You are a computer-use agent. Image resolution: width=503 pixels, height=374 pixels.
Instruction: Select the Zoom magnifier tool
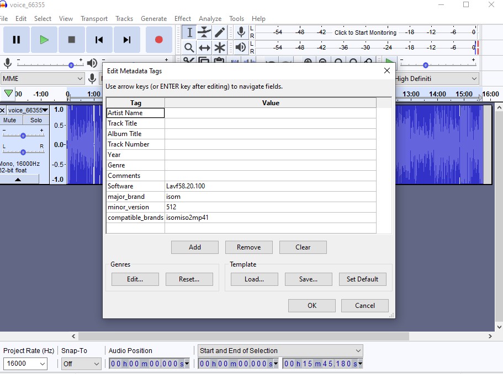coord(189,48)
